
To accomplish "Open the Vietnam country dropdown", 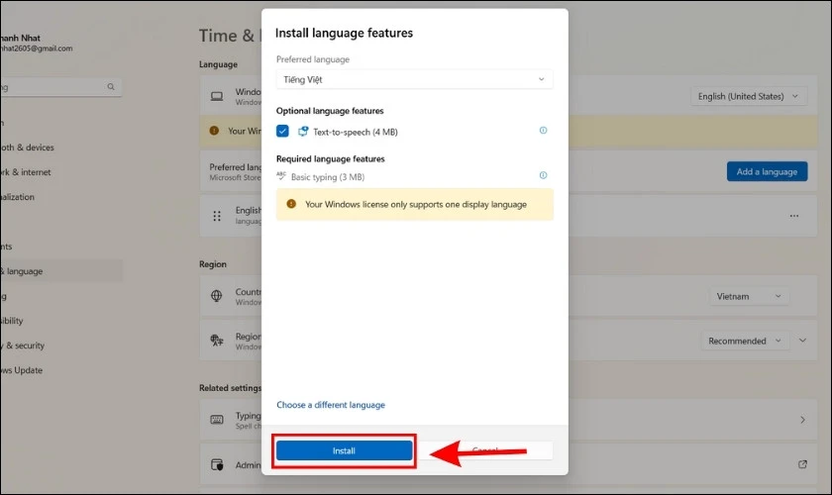I will coord(749,296).
